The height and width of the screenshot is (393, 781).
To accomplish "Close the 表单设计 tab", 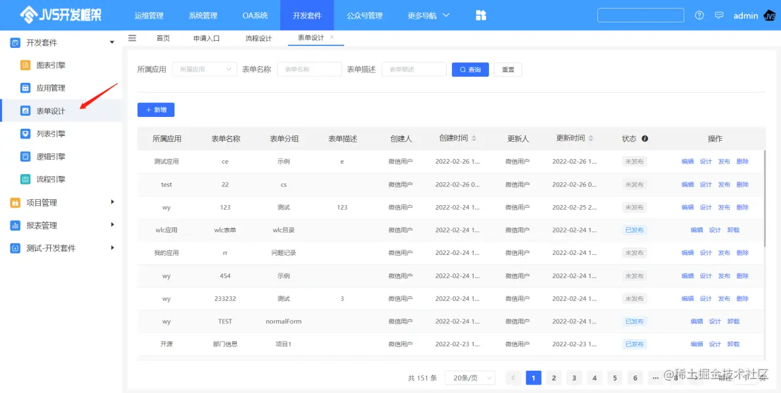I will (x=332, y=37).
